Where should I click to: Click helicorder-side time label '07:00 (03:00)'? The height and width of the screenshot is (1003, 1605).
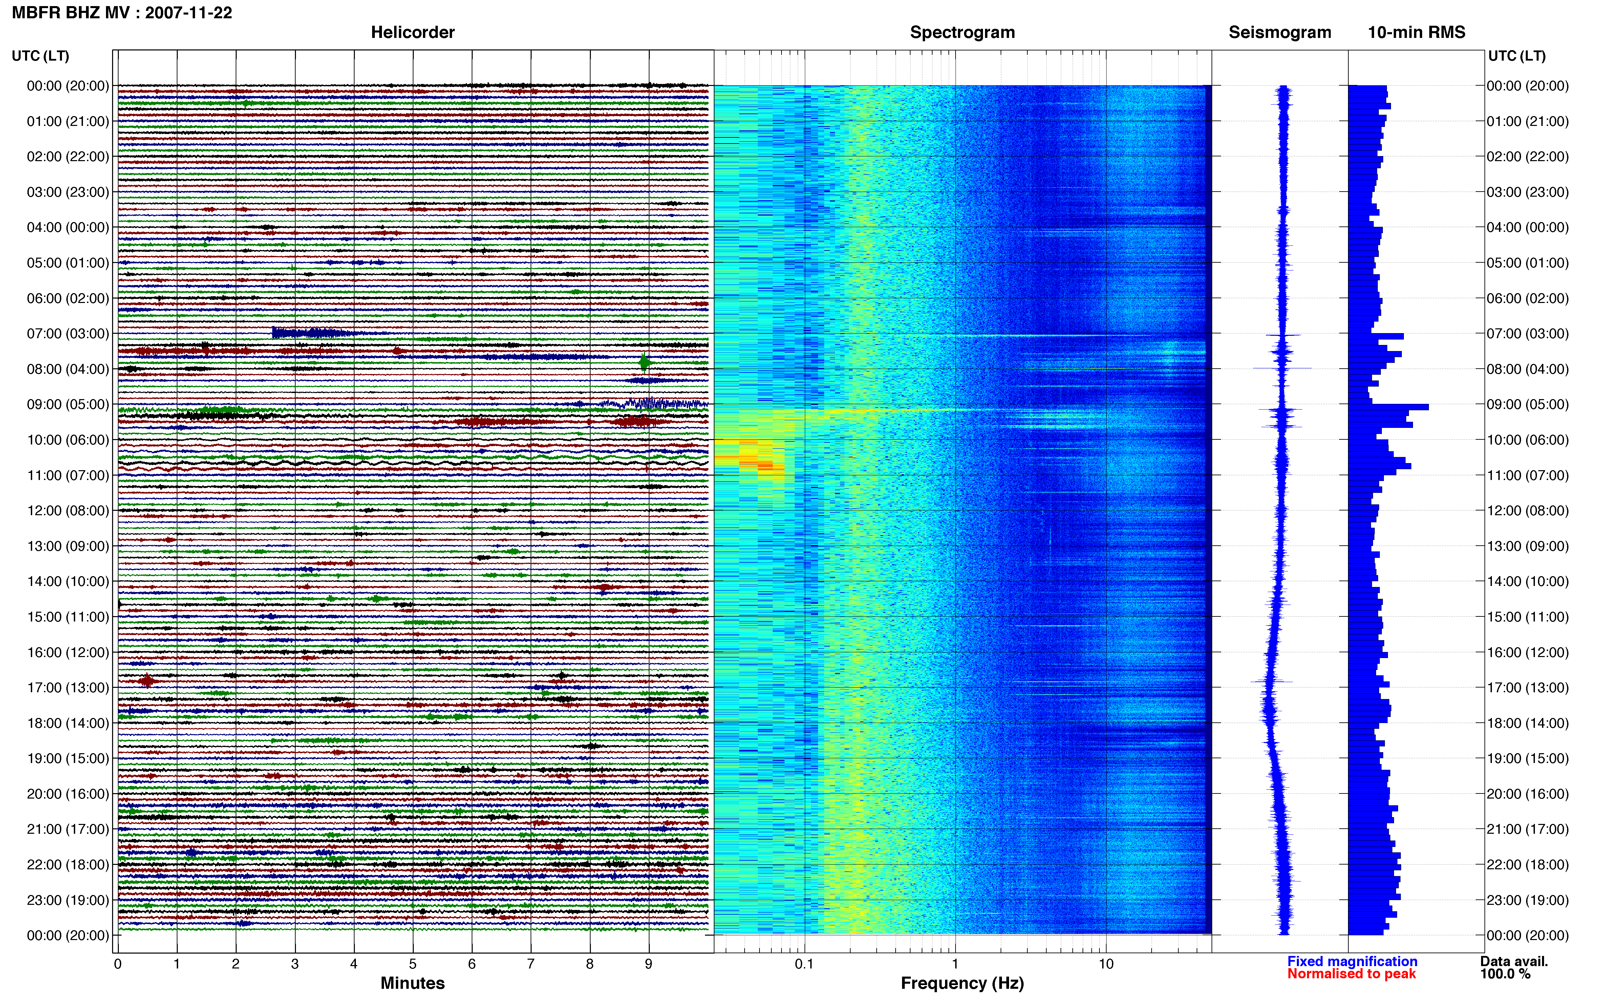pyautogui.click(x=68, y=334)
